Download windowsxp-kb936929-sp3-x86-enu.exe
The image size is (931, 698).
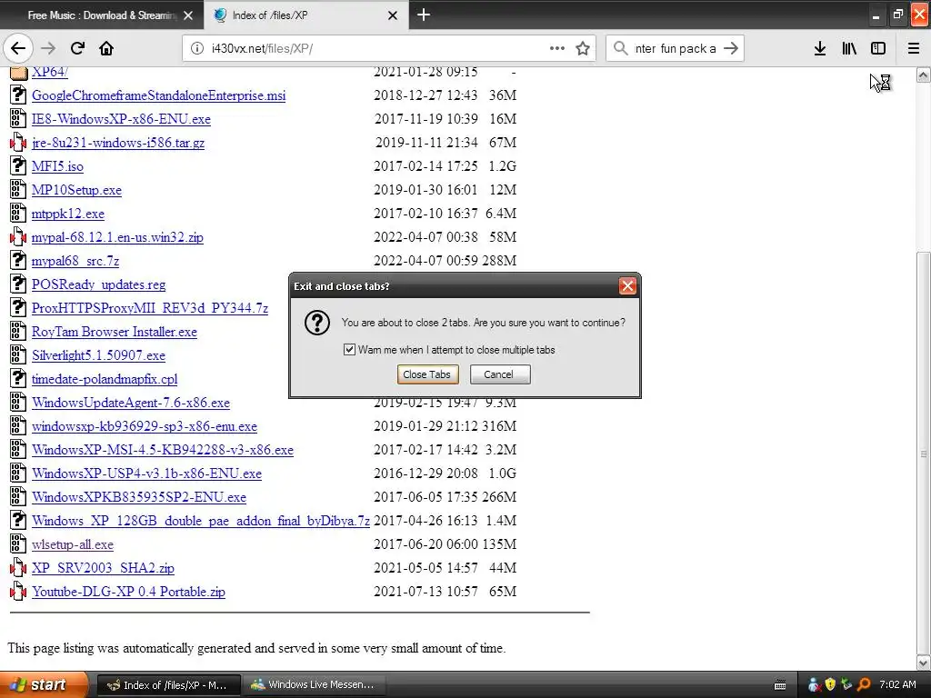145,426
